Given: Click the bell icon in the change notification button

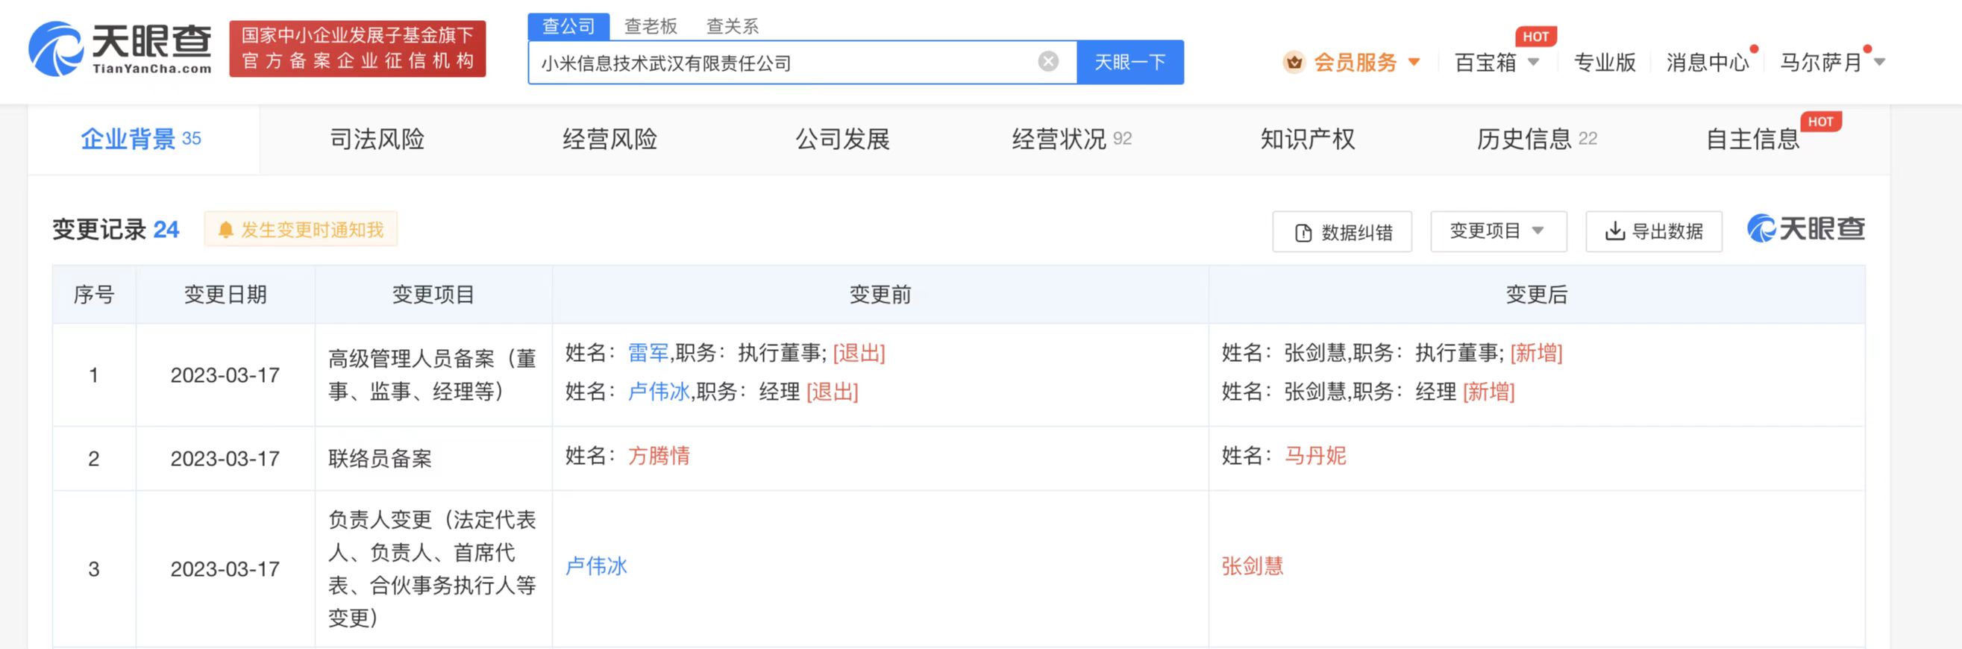Looking at the screenshot, I should pyautogui.click(x=225, y=230).
